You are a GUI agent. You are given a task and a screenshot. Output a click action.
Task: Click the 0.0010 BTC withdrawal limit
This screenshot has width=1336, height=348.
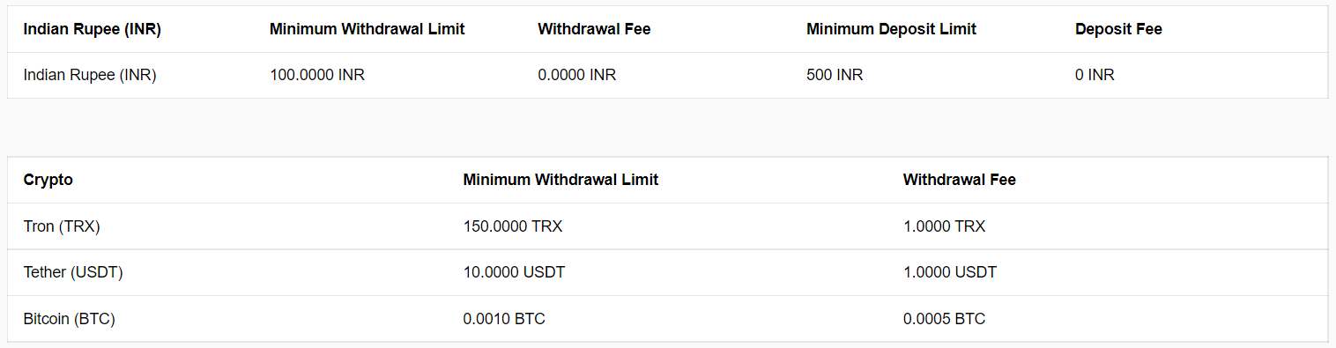tap(504, 318)
